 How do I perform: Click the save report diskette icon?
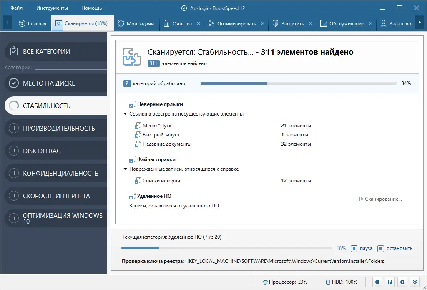(389, 282)
